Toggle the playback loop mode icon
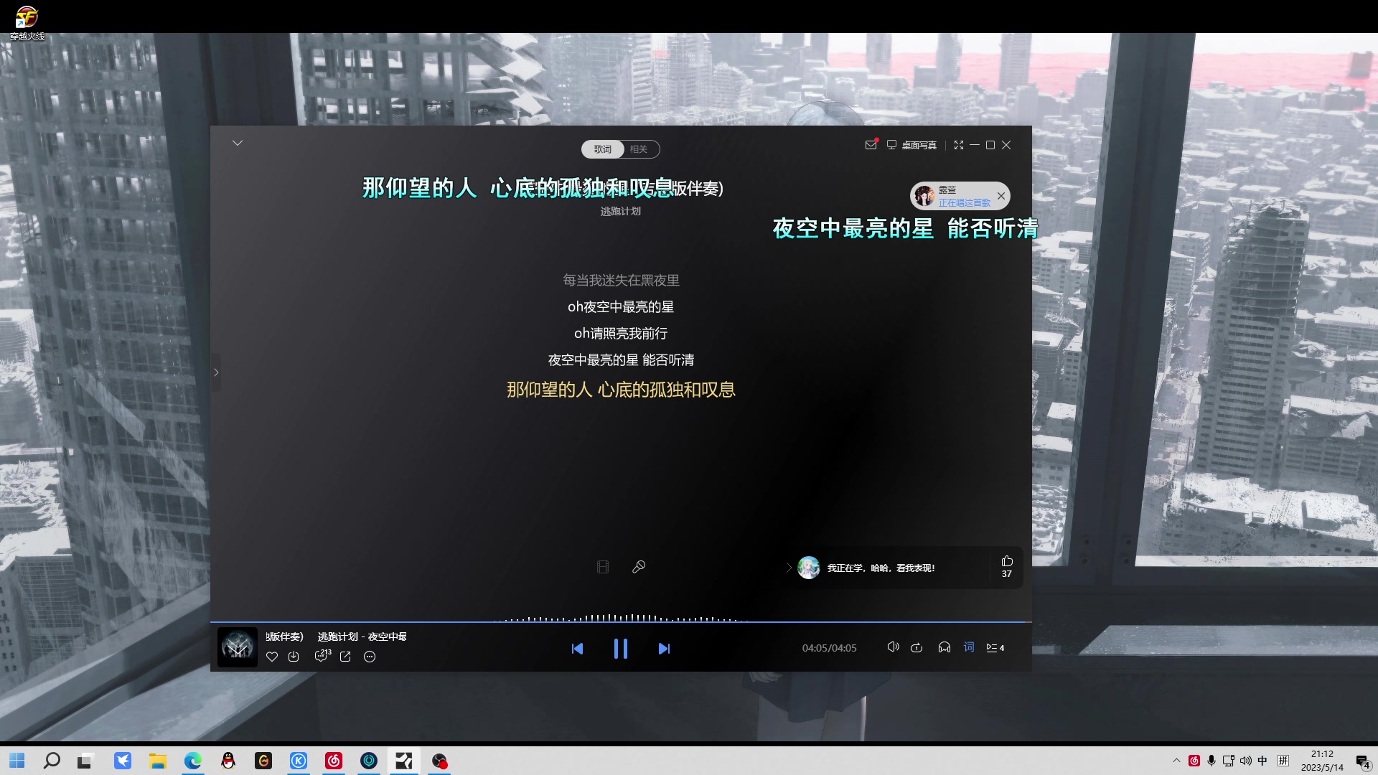 [x=917, y=647]
